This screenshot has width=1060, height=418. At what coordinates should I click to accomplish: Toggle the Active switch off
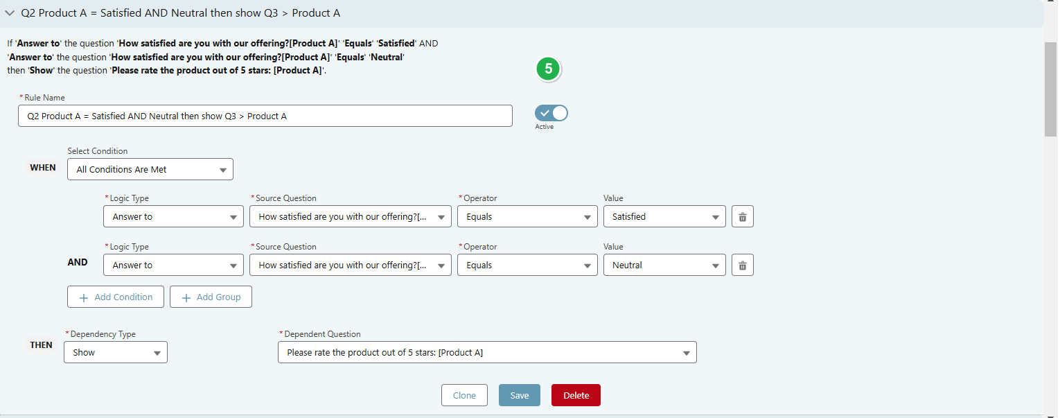(551, 112)
